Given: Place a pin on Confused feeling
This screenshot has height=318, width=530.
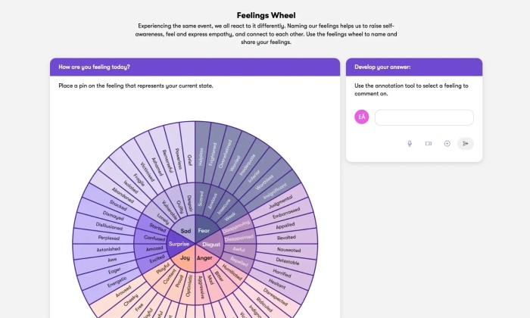Looking at the screenshot, I should (154, 238).
